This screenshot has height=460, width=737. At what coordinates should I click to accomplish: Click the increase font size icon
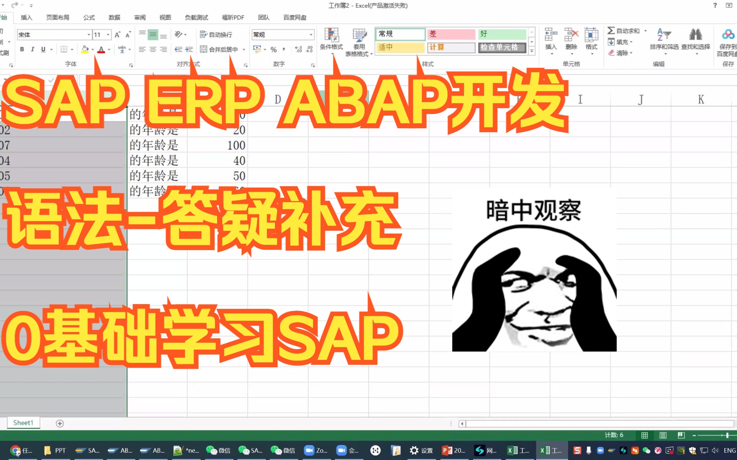(x=117, y=35)
